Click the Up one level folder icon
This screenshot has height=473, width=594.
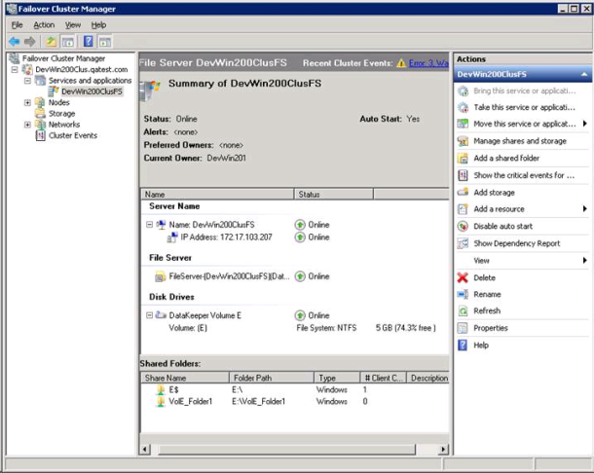coord(51,41)
